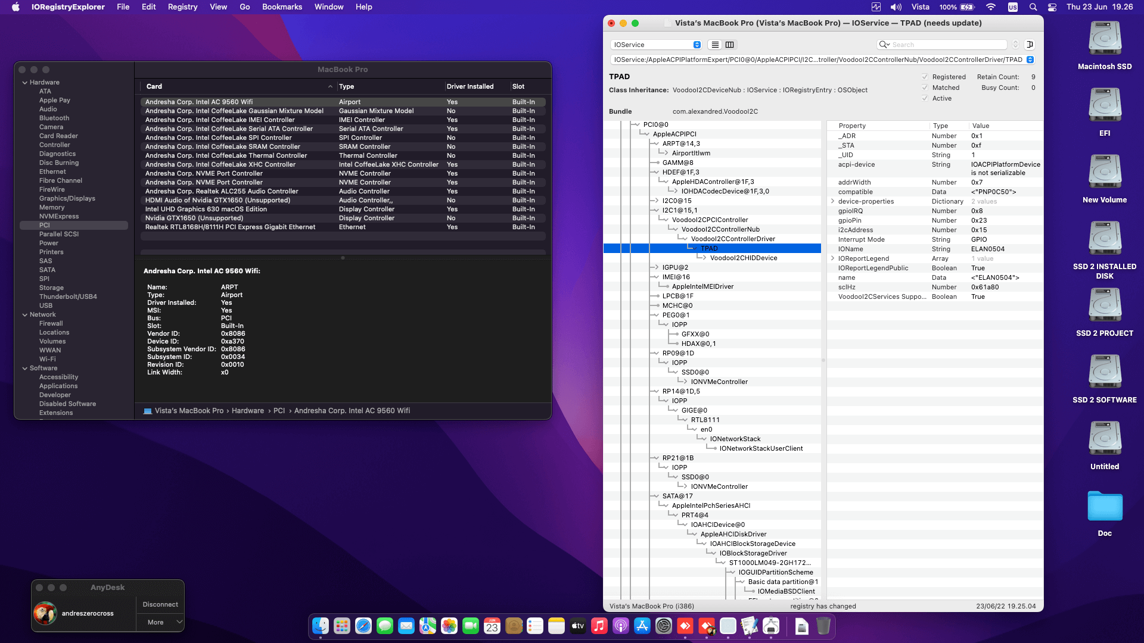1144x643 pixels.
Task: Open Calendar from the Dock
Action: [492, 626]
